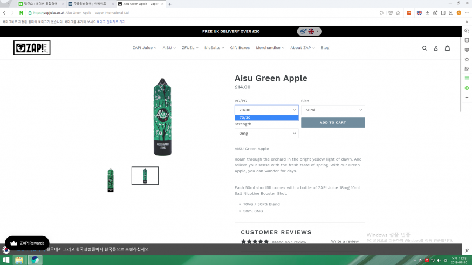The image size is (472, 265).
Task: Select the first bottle thumbnail image
Action: coord(111,180)
